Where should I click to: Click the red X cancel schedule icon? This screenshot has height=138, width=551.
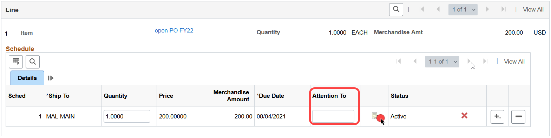click(464, 116)
